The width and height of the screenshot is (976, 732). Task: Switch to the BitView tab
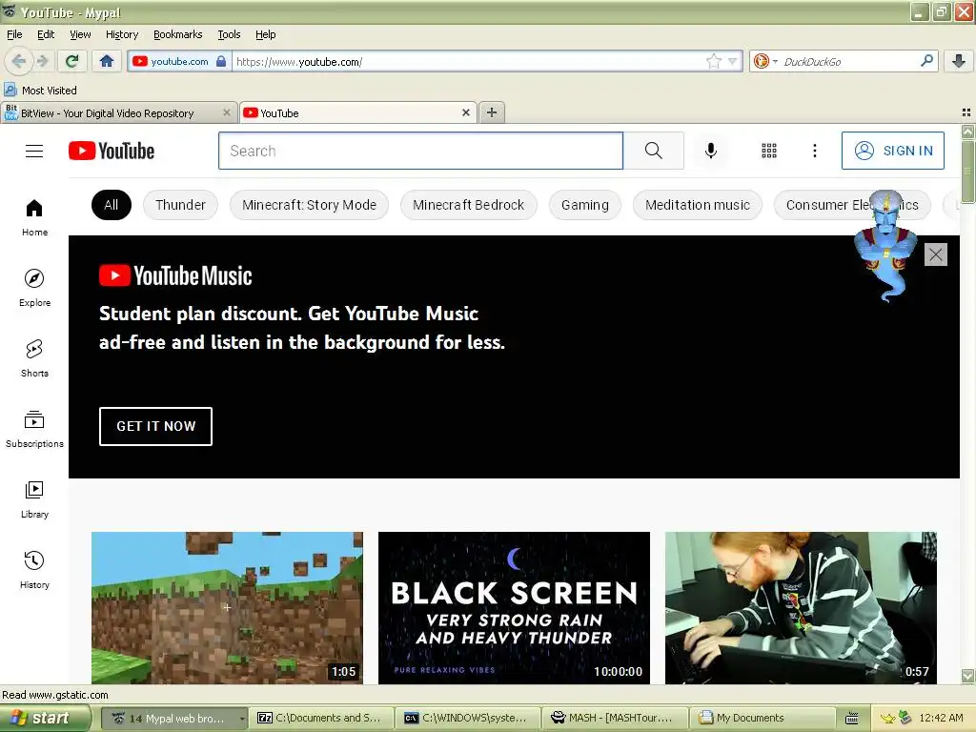click(118, 112)
